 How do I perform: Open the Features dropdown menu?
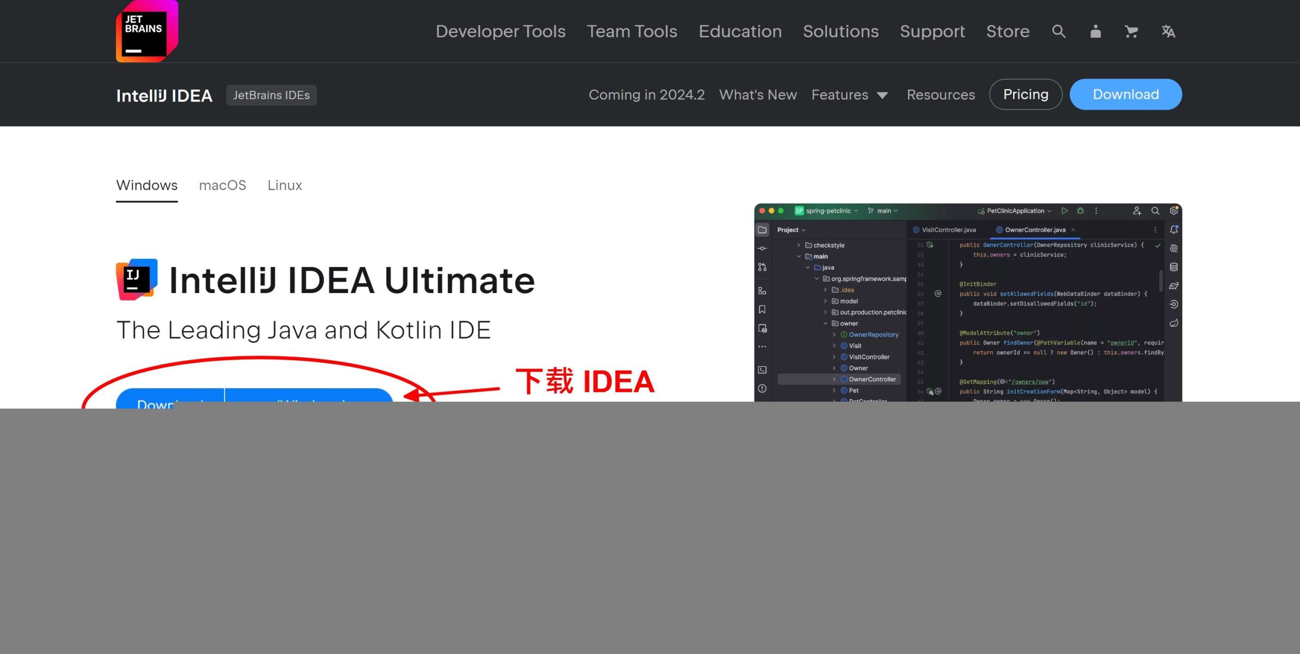(x=850, y=95)
